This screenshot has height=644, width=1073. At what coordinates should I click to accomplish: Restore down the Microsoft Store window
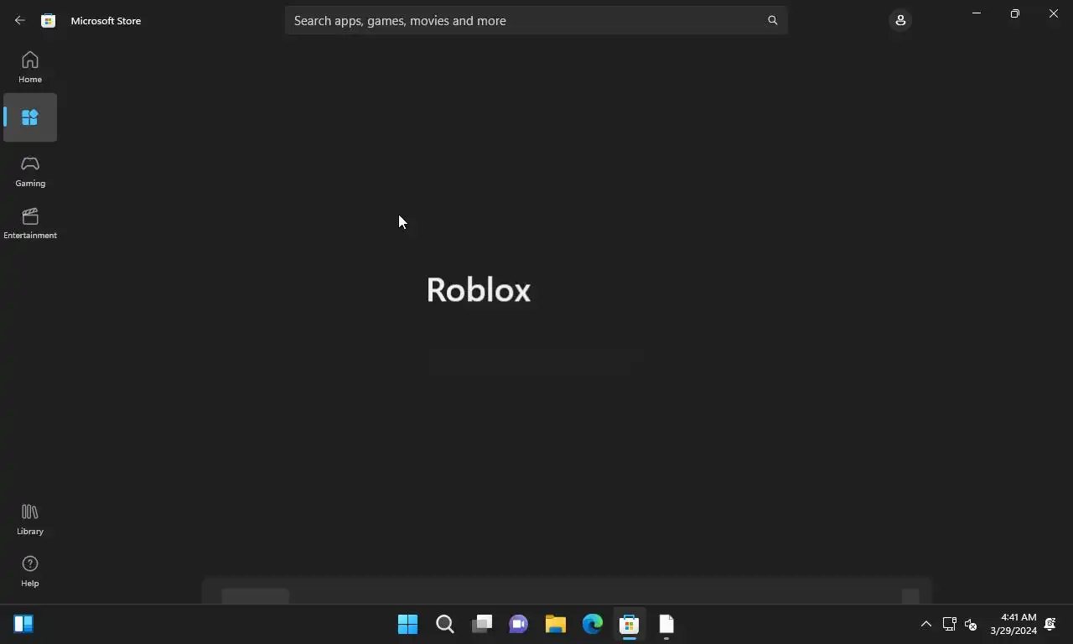point(1015,13)
